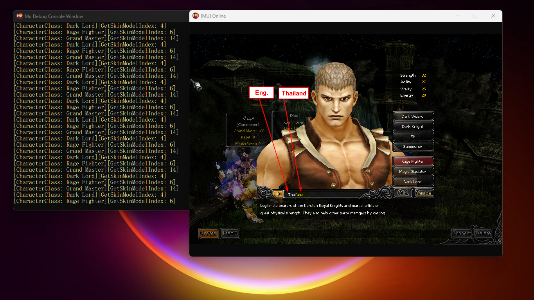Click the Create character button
The image size is (534, 300).
tap(208, 234)
